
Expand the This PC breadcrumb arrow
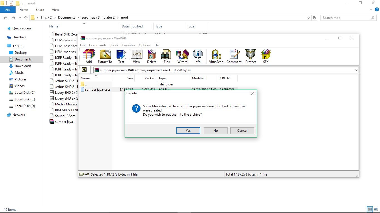(x=55, y=17)
